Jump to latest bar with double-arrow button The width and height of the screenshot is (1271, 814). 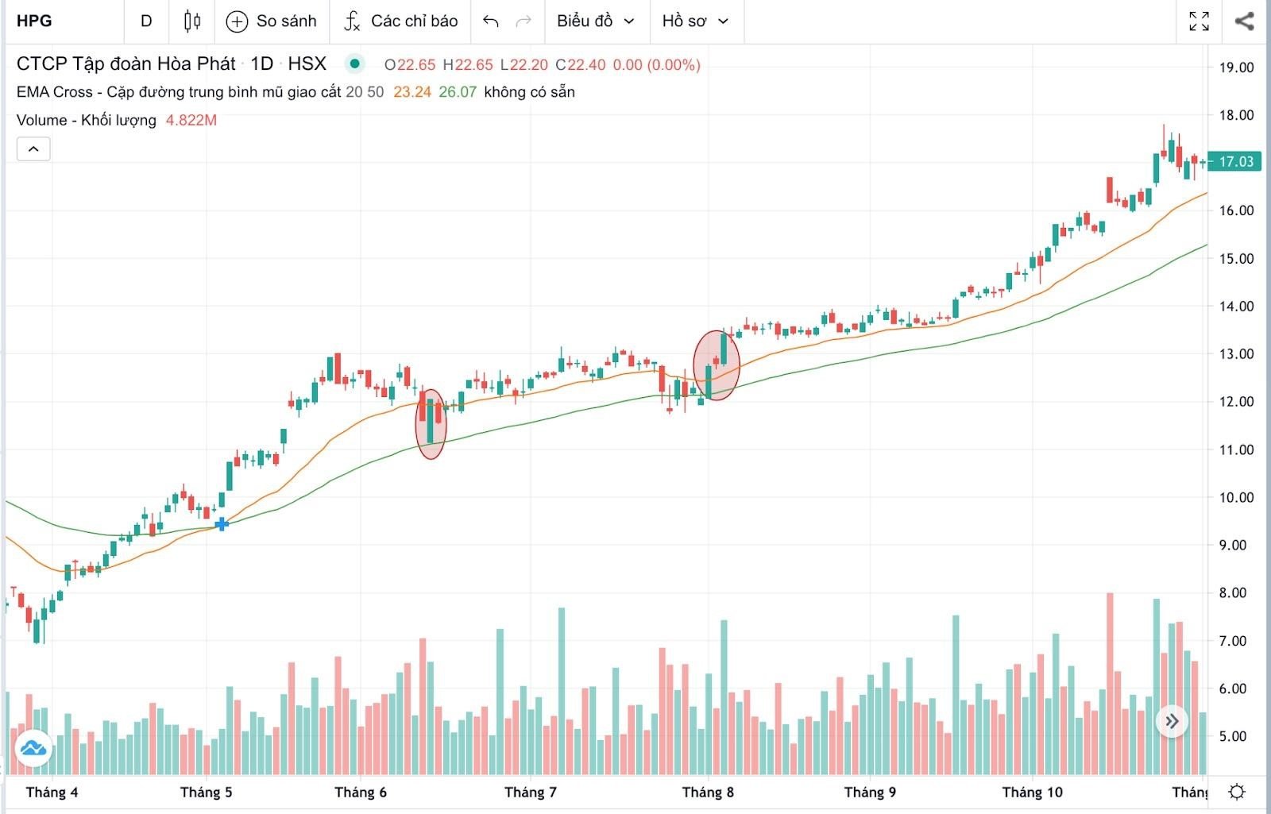click(x=1172, y=721)
